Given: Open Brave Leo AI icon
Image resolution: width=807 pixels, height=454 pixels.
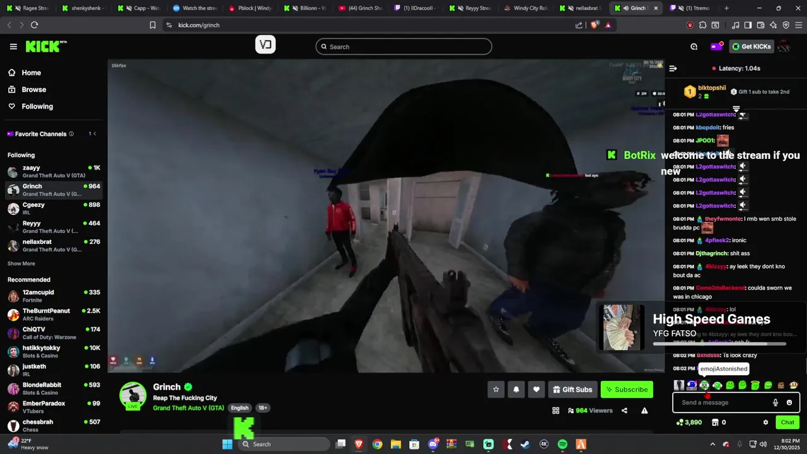Looking at the screenshot, I should [773, 25].
